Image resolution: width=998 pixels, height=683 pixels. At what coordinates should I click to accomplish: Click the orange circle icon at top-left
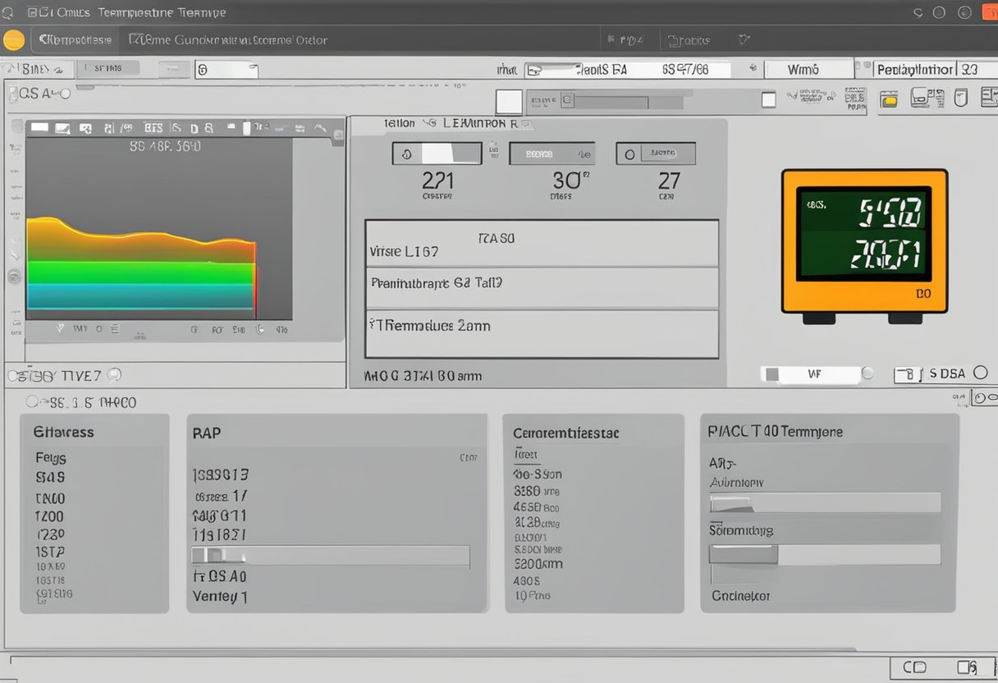click(14, 40)
